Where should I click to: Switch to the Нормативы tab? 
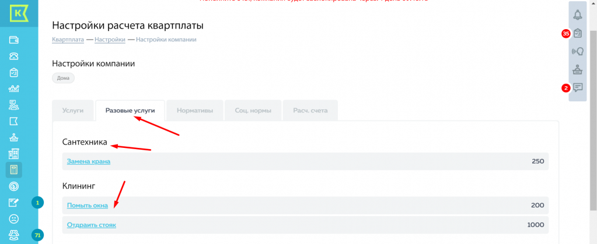(x=194, y=111)
